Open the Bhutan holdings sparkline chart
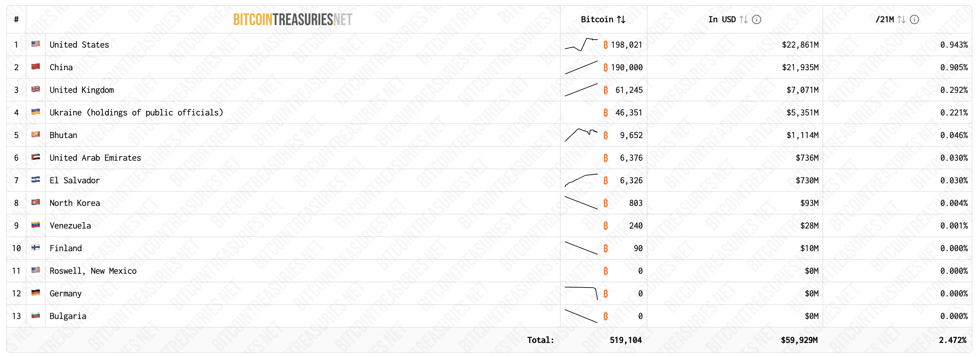Viewport: 979px width, 357px height. coord(581,135)
